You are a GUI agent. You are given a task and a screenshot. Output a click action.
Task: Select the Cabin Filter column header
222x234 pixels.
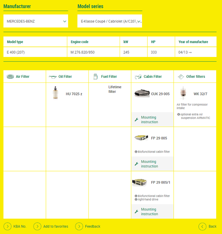152,76
